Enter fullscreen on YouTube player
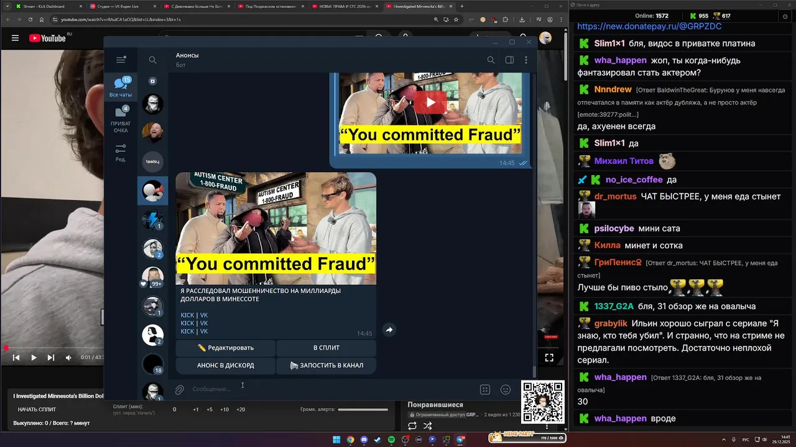 coord(549,358)
